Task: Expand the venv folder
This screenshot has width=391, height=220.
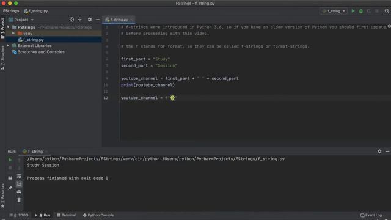Action: (x=13, y=33)
